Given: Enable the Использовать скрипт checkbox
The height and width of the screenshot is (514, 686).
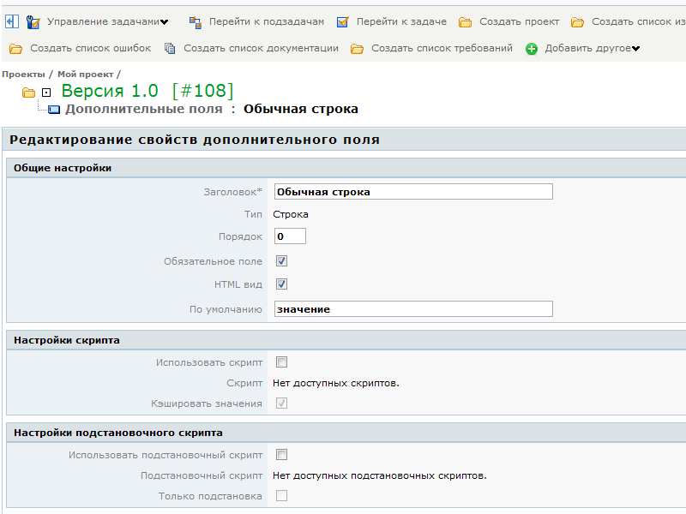Looking at the screenshot, I should pos(281,362).
